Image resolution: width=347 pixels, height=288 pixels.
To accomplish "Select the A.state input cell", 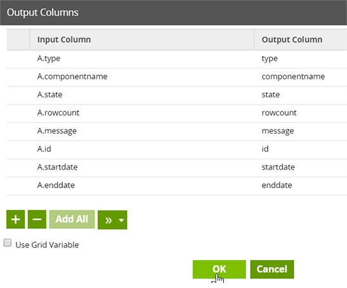I will click(x=141, y=95).
